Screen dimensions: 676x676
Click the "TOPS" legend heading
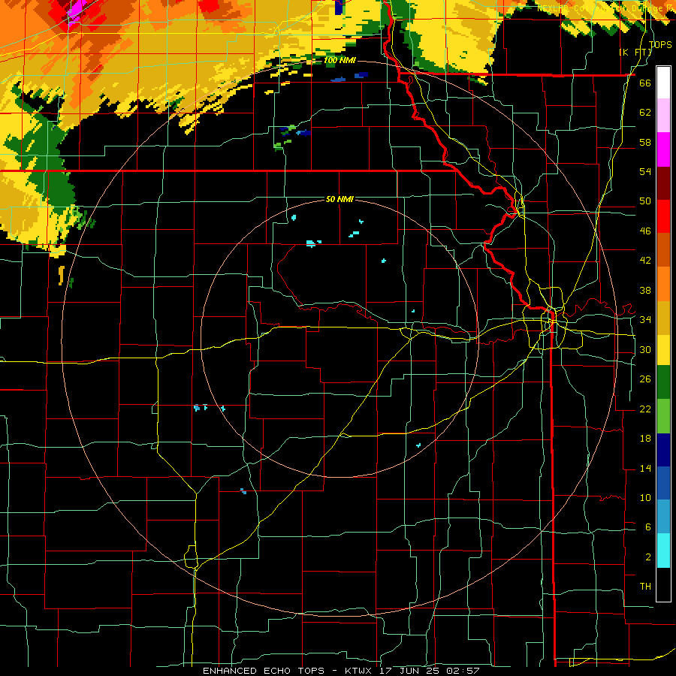660,44
